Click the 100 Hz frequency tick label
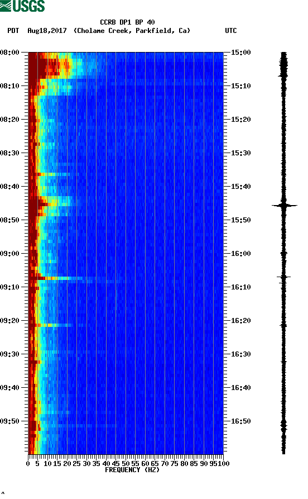This screenshot has width=308, height=499. pyautogui.click(x=223, y=464)
